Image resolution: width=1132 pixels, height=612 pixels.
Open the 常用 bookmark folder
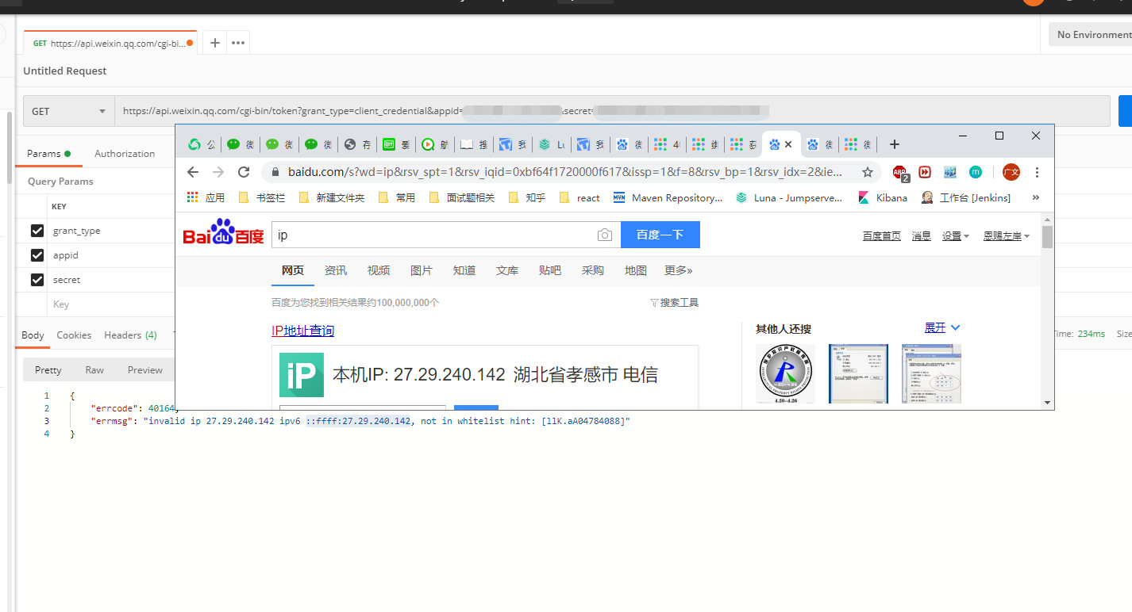coord(396,197)
